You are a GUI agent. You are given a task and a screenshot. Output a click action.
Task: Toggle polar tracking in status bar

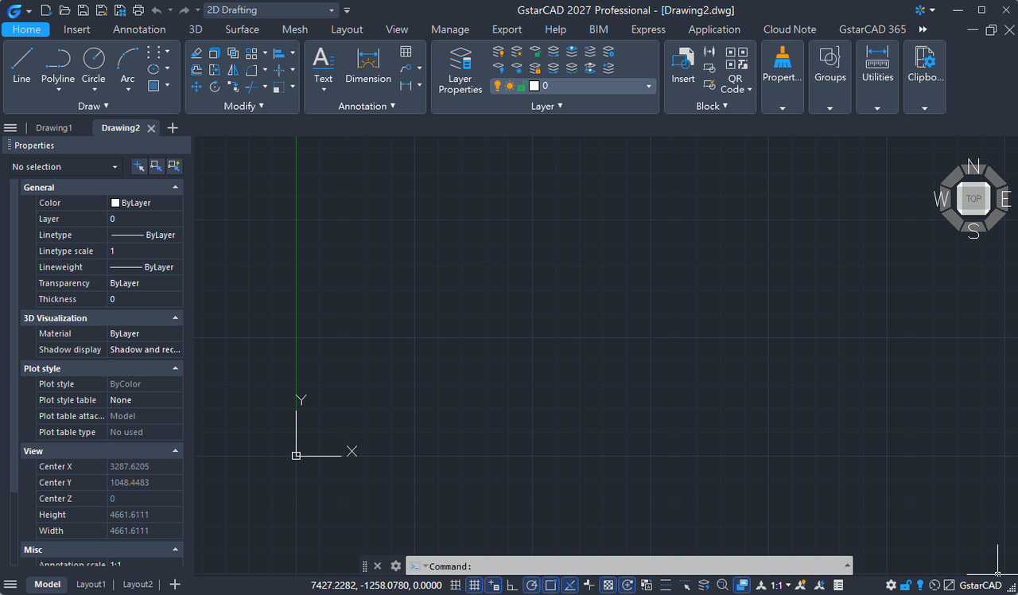[532, 585]
